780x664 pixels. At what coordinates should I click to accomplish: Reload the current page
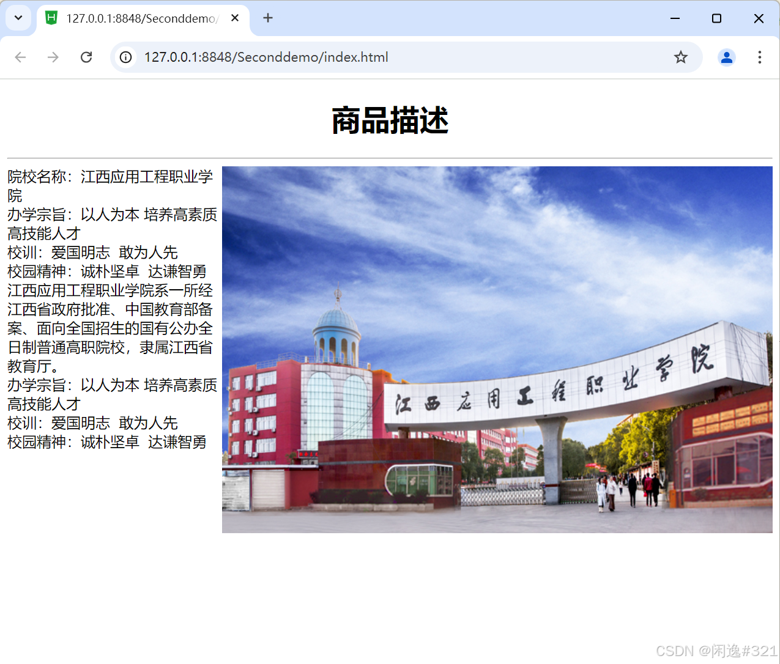(86, 57)
